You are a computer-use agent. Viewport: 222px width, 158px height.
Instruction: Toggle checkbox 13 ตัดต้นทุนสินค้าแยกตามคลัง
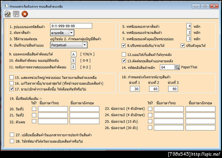tap(124, 61)
